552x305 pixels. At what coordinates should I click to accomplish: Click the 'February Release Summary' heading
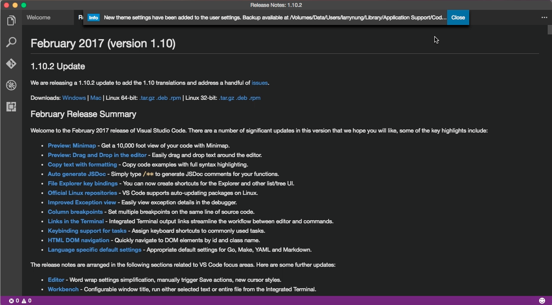(83, 114)
